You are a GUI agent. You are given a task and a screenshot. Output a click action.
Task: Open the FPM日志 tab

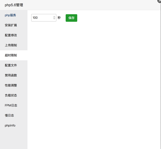14,105
